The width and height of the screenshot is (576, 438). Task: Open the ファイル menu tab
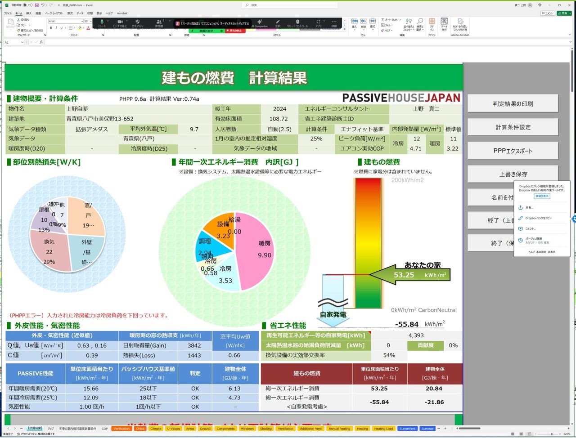8,13
